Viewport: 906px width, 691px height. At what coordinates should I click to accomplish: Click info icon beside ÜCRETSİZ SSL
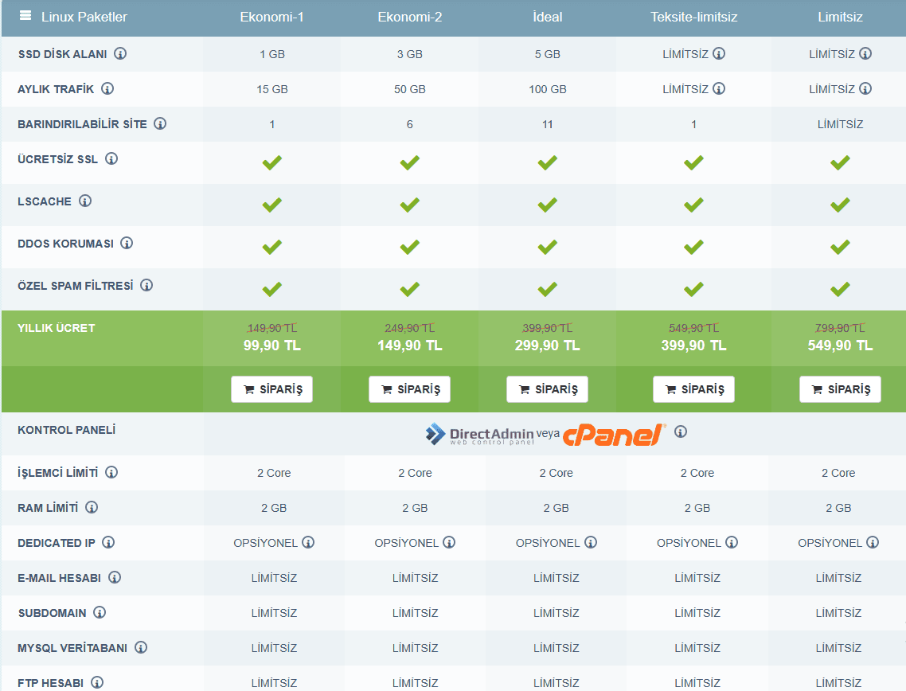(x=111, y=158)
